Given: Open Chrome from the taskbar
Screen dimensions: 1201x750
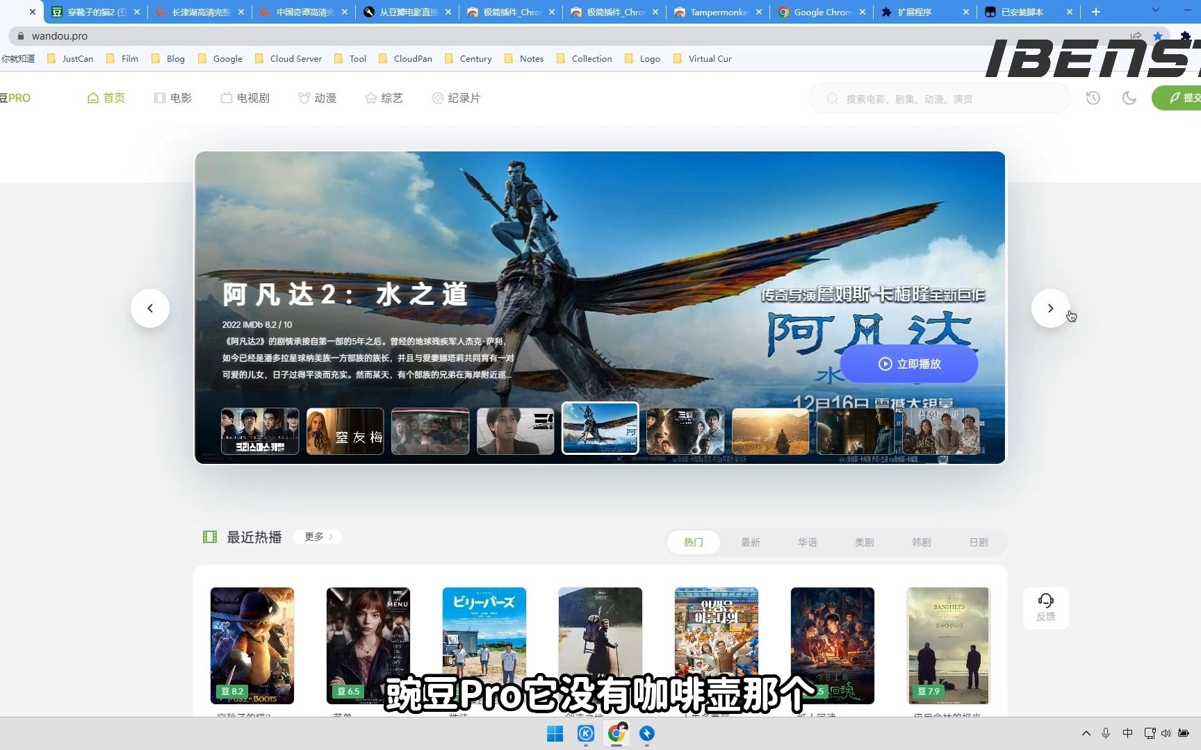Looking at the screenshot, I should [x=616, y=733].
